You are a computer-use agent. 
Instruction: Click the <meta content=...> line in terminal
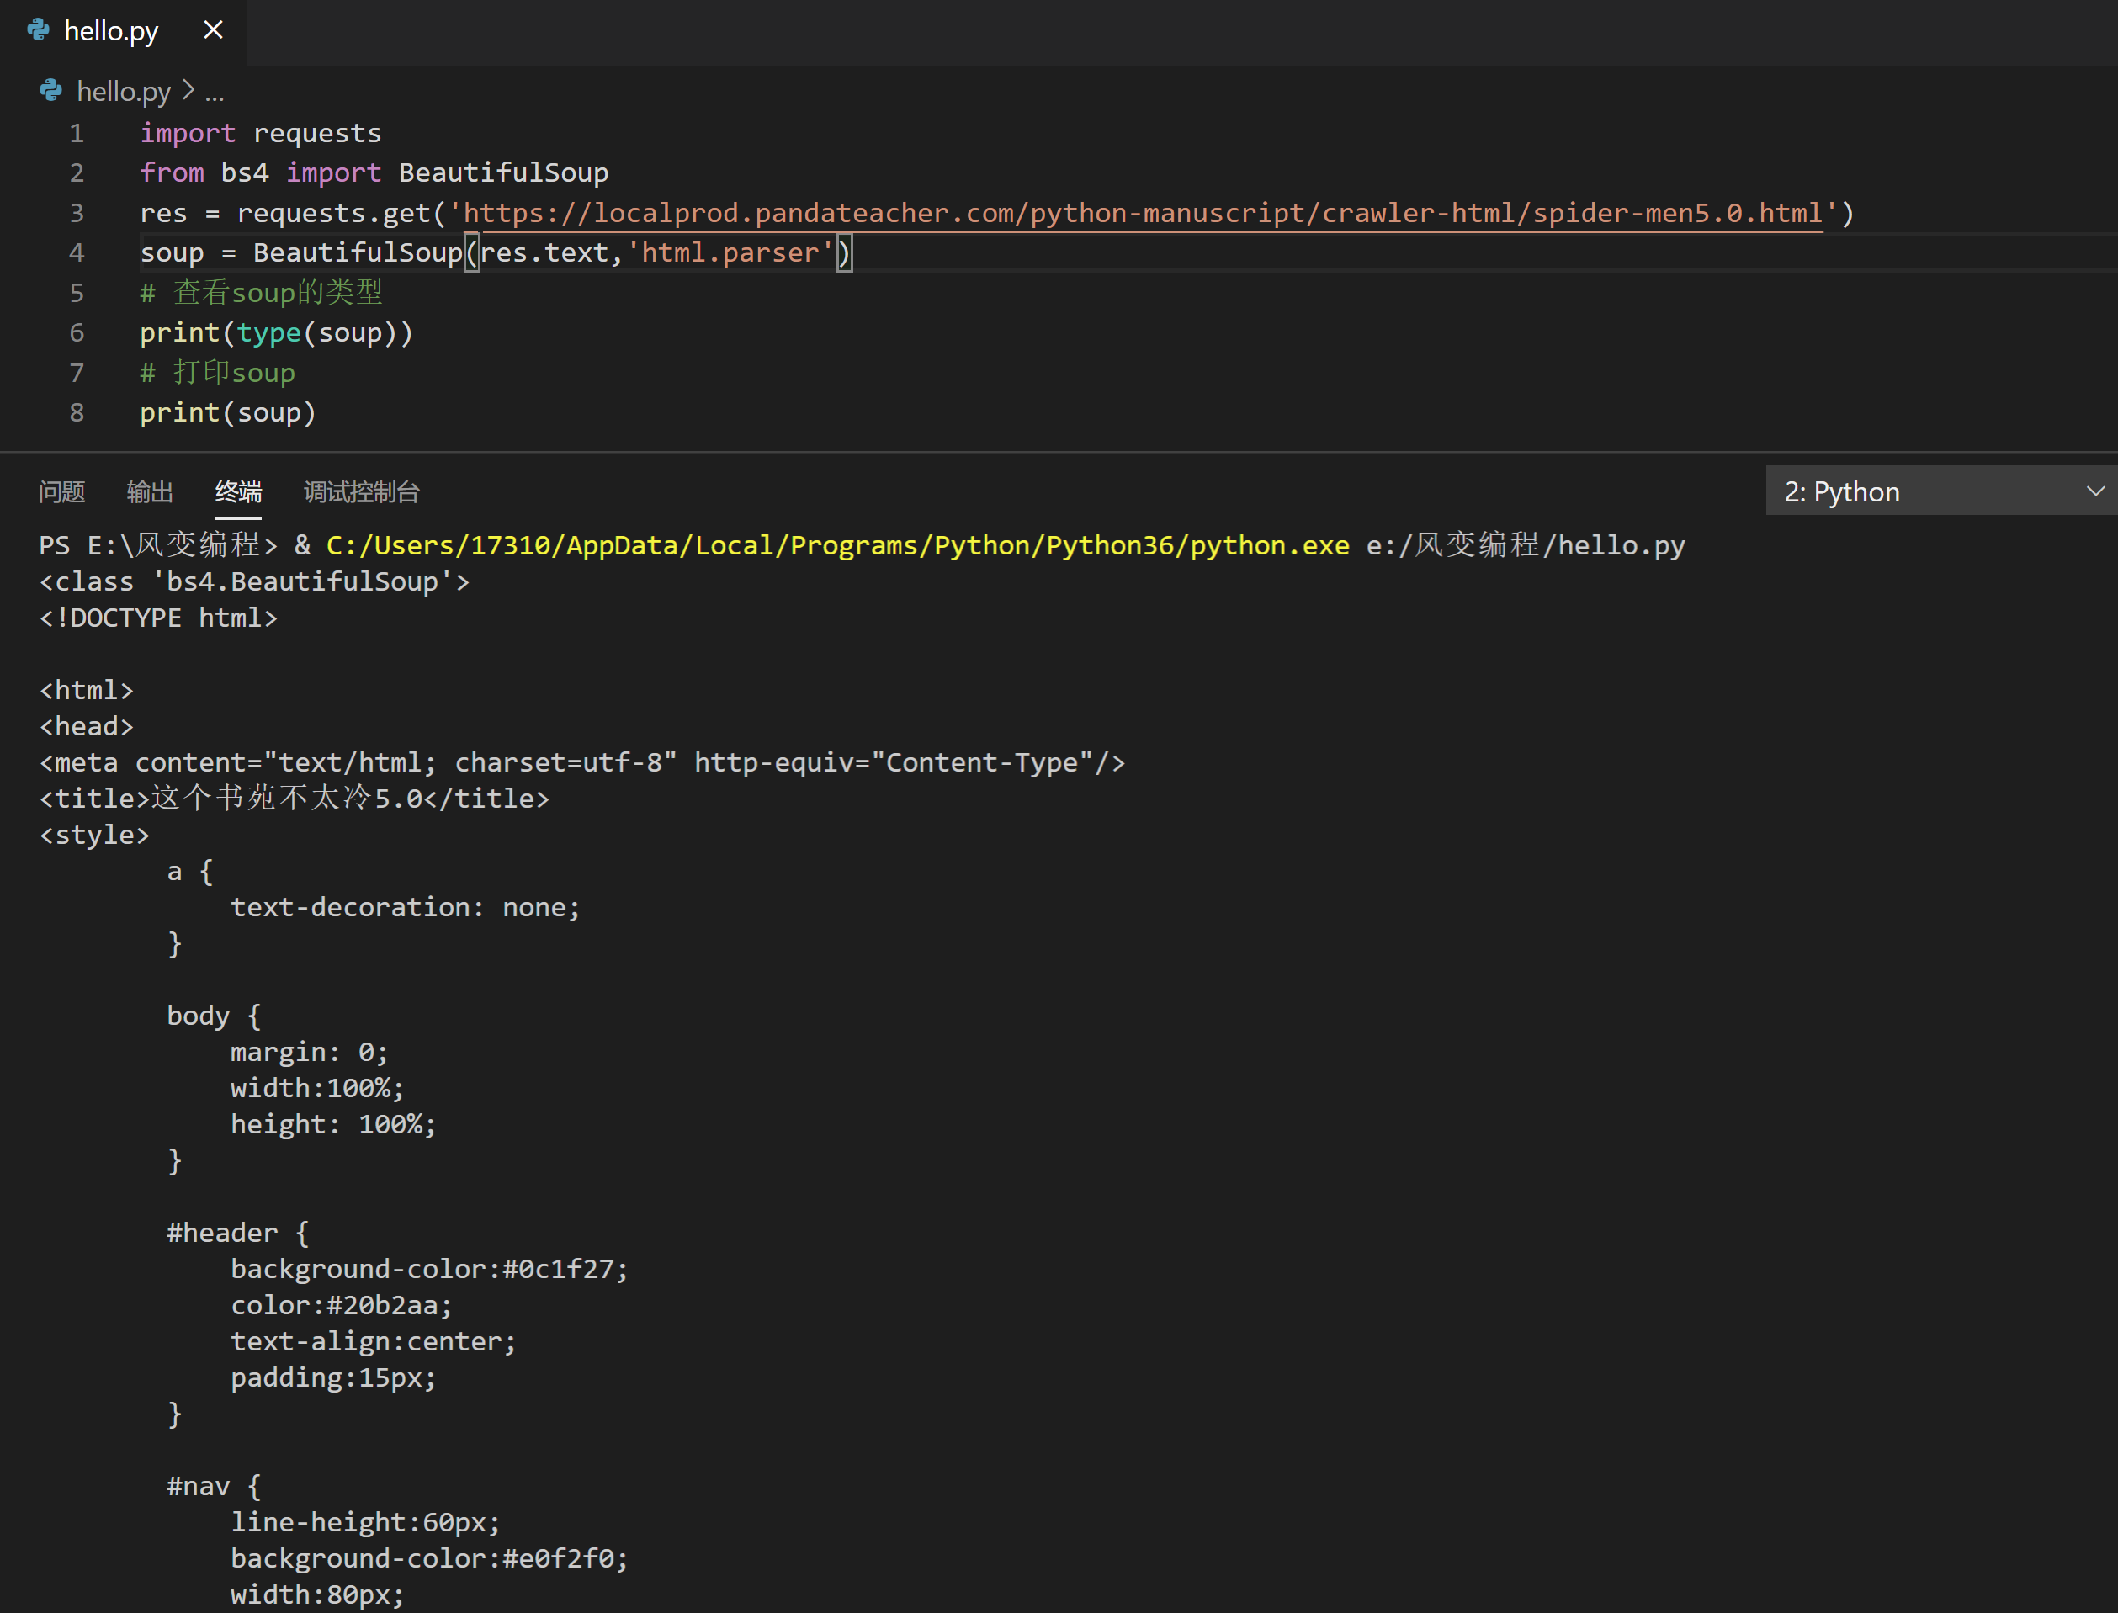pyautogui.click(x=581, y=761)
